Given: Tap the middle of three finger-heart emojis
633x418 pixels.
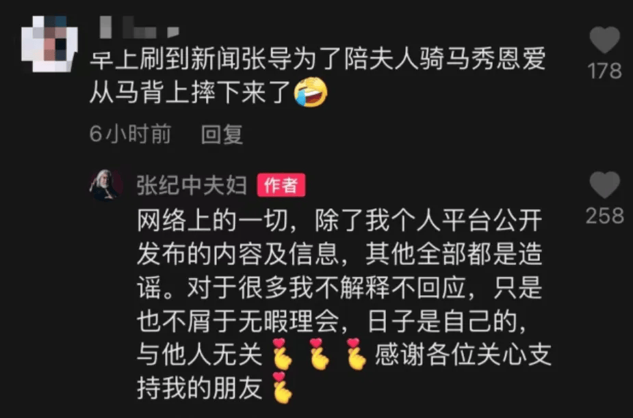Looking at the screenshot, I should [318, 354].
